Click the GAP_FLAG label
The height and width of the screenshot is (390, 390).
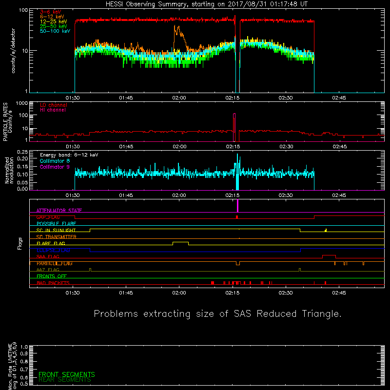48,217
